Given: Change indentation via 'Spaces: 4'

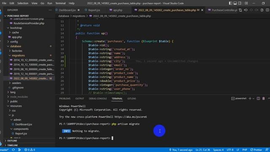Looking at the screenshot, I should coord(218,150).
